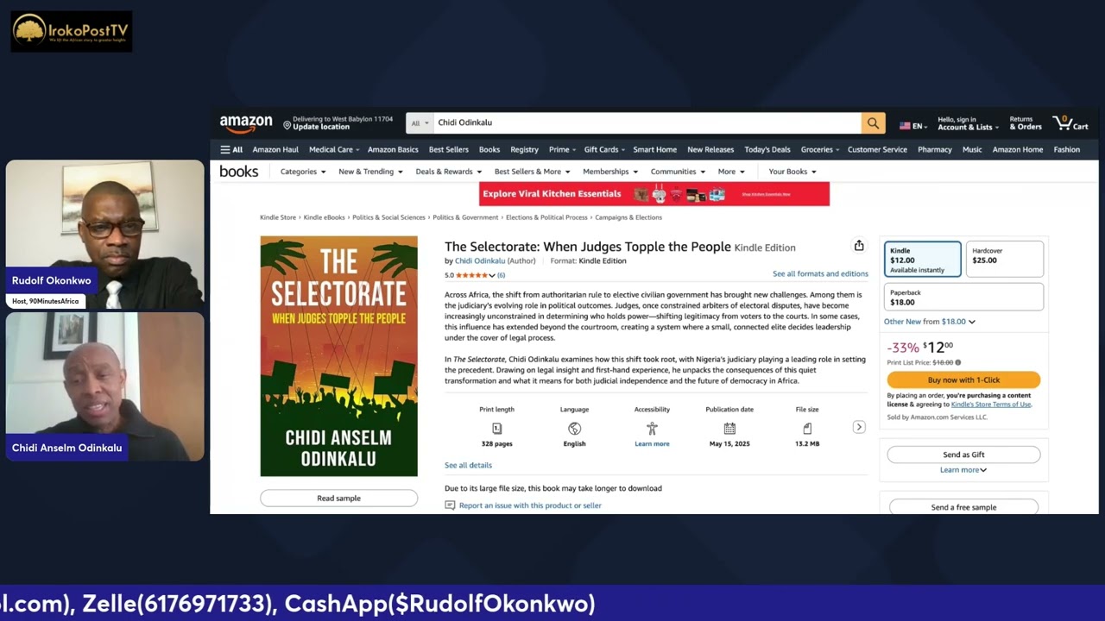Image resolution: width=1105 pixels, height=621 pixels.
Task: Click the orange search magnifier button
Action: [x=873, y=123]
